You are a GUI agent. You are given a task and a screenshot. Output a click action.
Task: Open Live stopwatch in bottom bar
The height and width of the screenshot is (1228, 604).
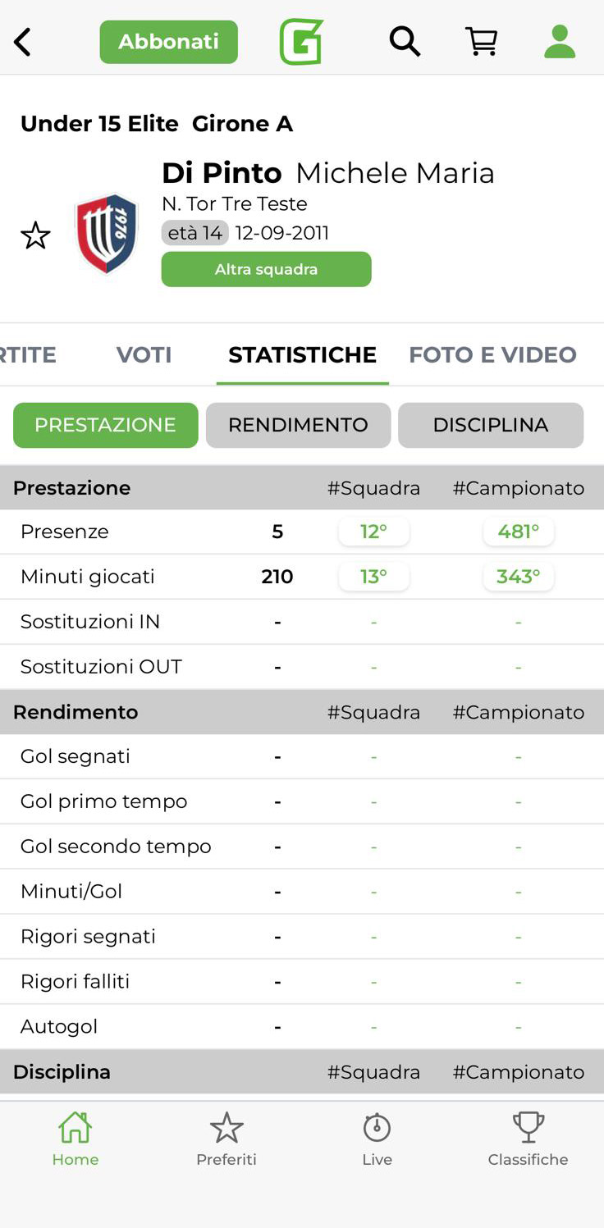tap(377, 1139)
